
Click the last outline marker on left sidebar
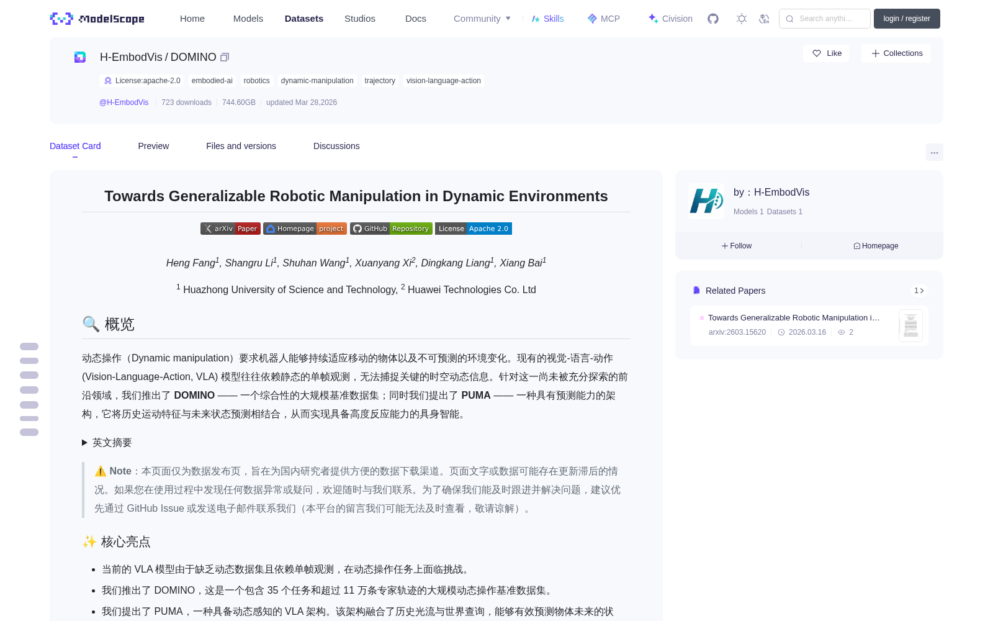coord(29,432)
